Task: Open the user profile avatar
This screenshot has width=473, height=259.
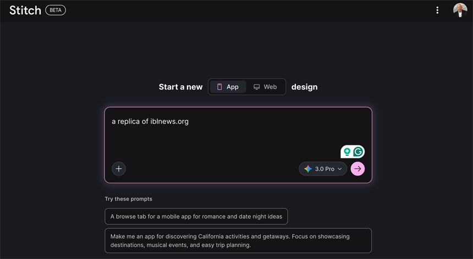Action: pos(460,10)
